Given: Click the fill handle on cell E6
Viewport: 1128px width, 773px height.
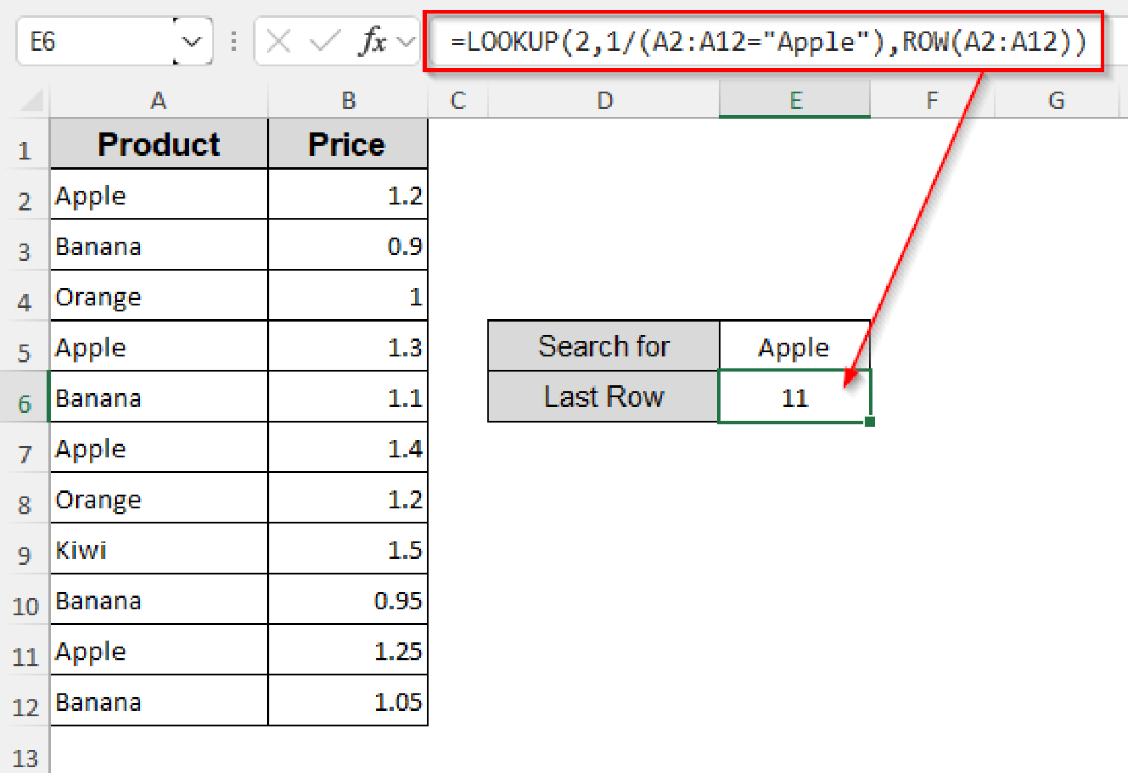Looking at the screenshot, I should click(x=869, y=420).
